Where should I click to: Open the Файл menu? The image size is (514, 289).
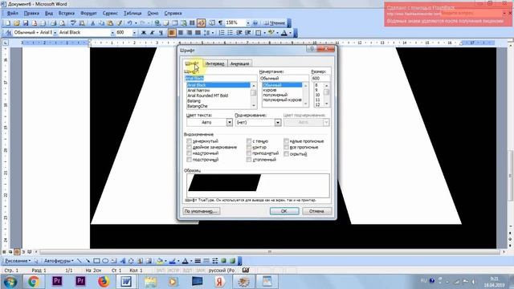click(13, 14)
